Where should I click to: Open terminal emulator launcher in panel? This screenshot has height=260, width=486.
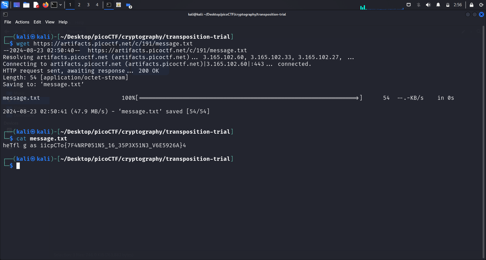[x=54, y=5]
